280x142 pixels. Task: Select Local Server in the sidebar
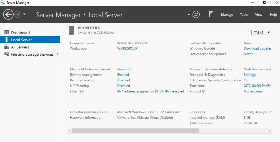[30, 40]
